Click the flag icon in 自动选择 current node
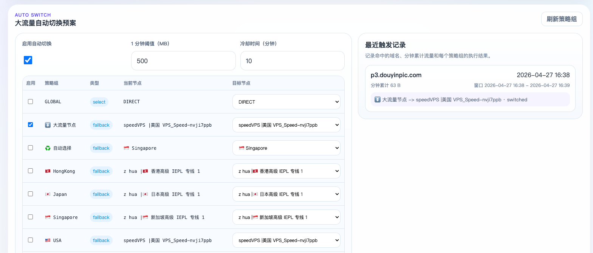 tap(126, 148)
